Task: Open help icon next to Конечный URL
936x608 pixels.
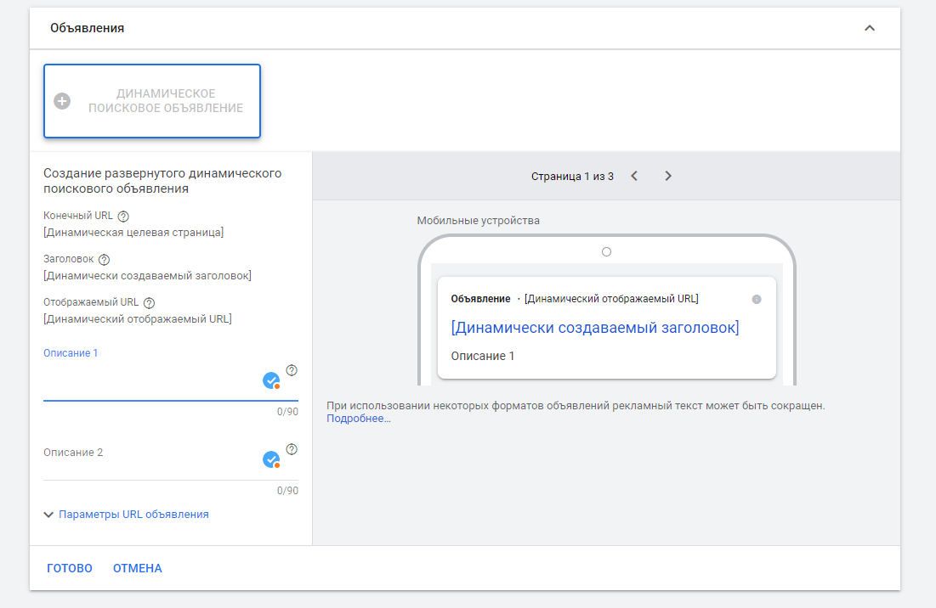Action: (x=123, y=217)
